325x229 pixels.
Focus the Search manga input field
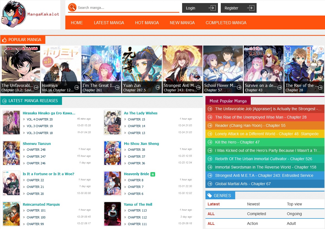tap(128, 8)
